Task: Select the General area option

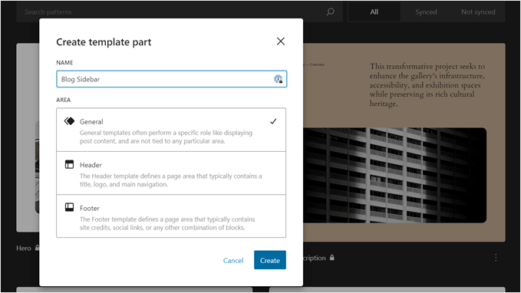Action: tap(171, 130)
